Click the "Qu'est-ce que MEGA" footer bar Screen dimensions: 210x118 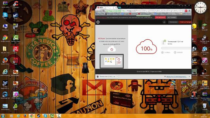[x=143, y=71]
